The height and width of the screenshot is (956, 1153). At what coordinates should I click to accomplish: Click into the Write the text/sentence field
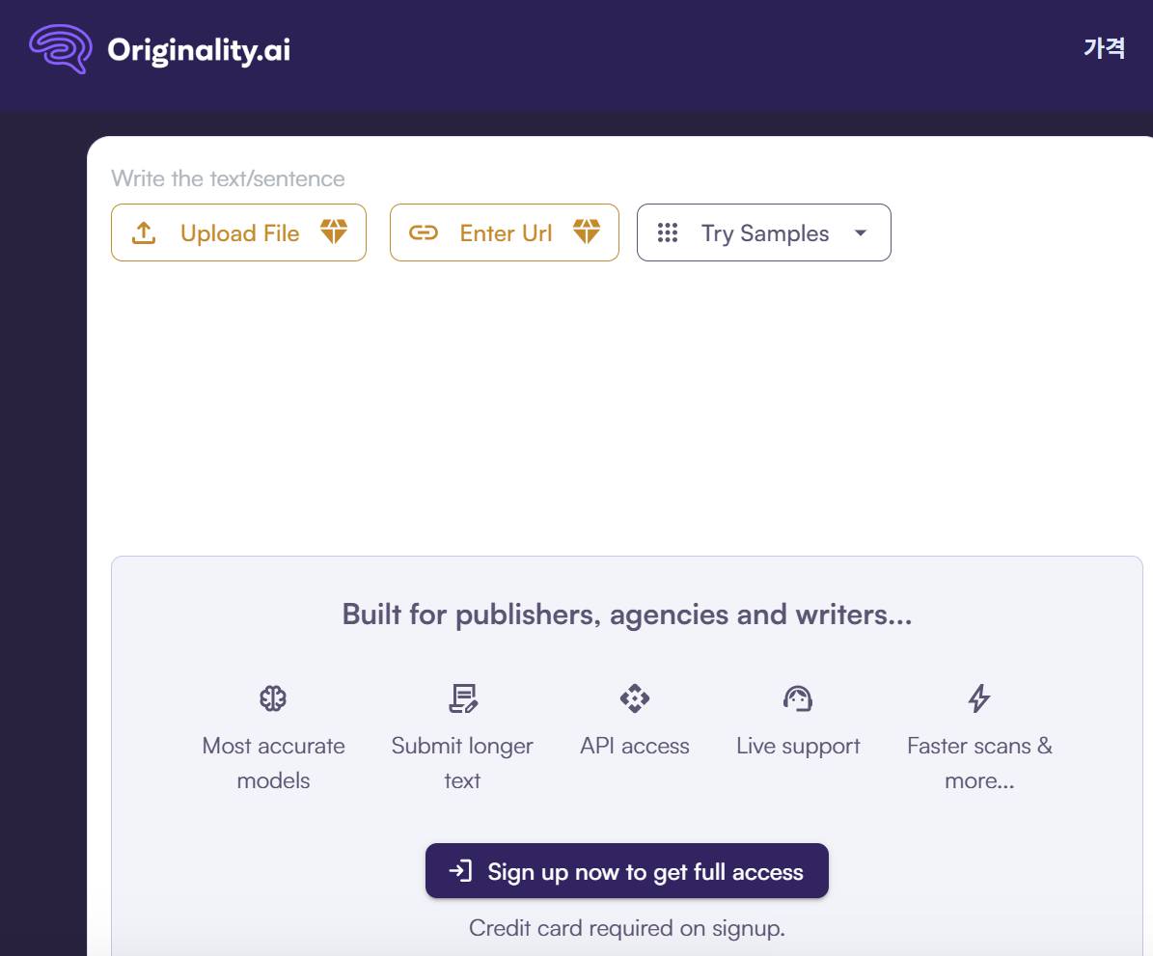click(x=227, y=178)
